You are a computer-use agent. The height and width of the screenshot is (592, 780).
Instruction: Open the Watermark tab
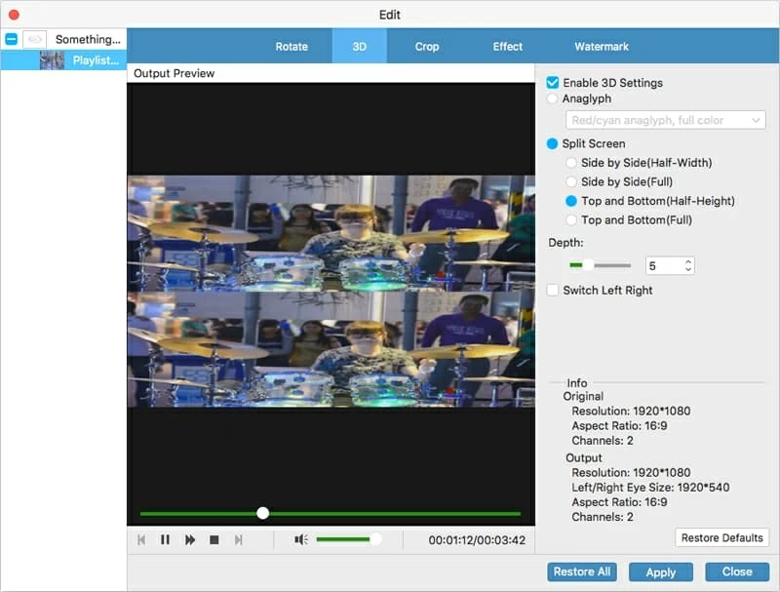[602, 46]
